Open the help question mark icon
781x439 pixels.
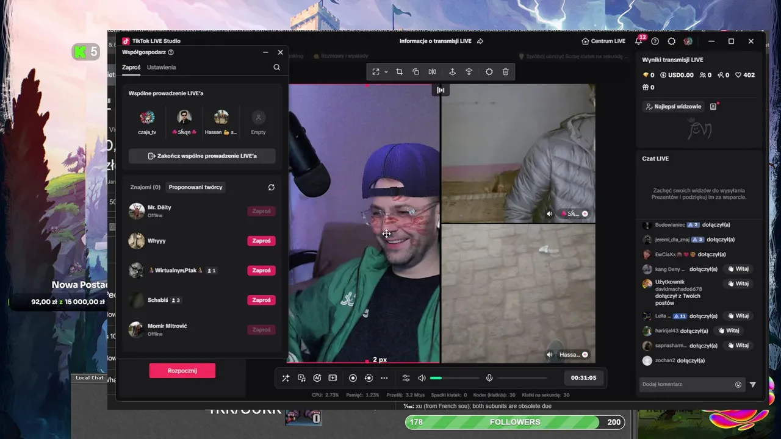coord(655,41)
